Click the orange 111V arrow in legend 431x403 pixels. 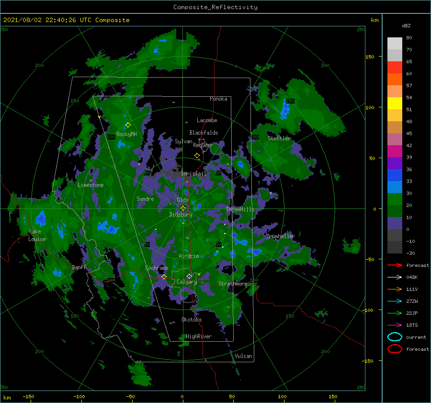(x=395, y=289)
